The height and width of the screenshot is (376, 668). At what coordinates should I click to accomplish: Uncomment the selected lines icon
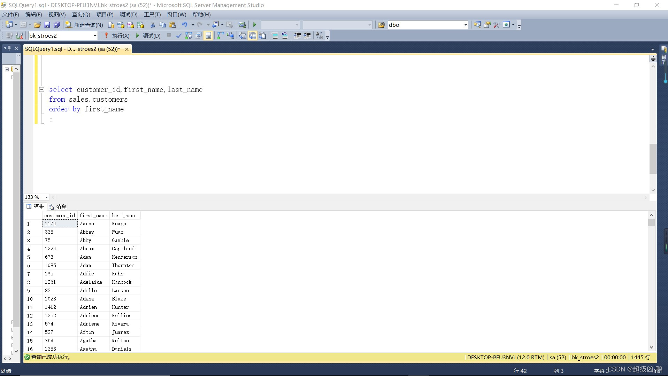point(285,36)
